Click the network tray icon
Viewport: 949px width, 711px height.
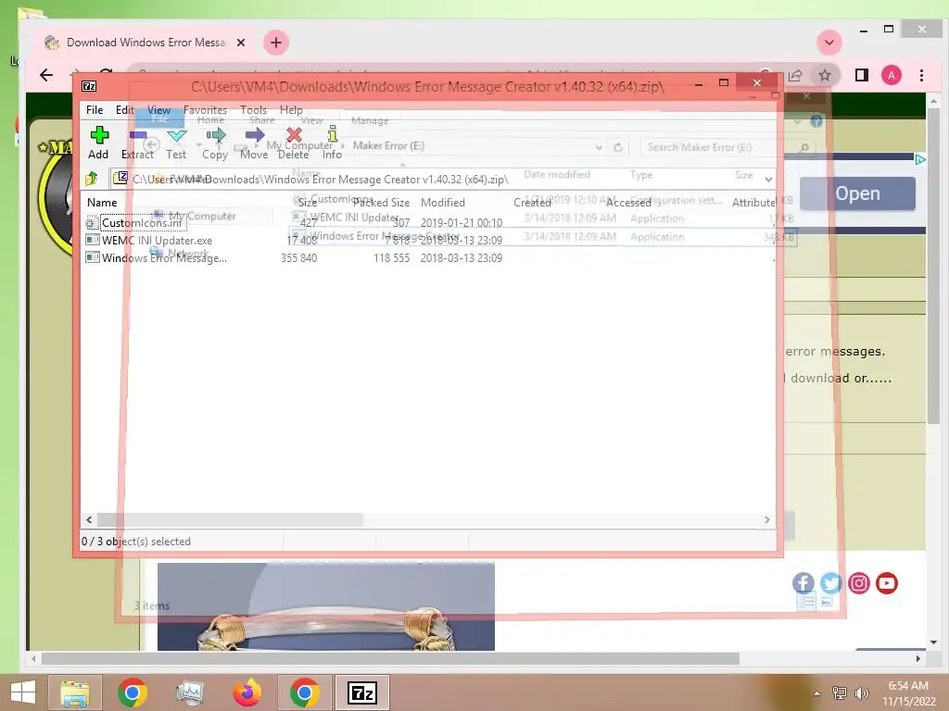(x=840, y=693)
